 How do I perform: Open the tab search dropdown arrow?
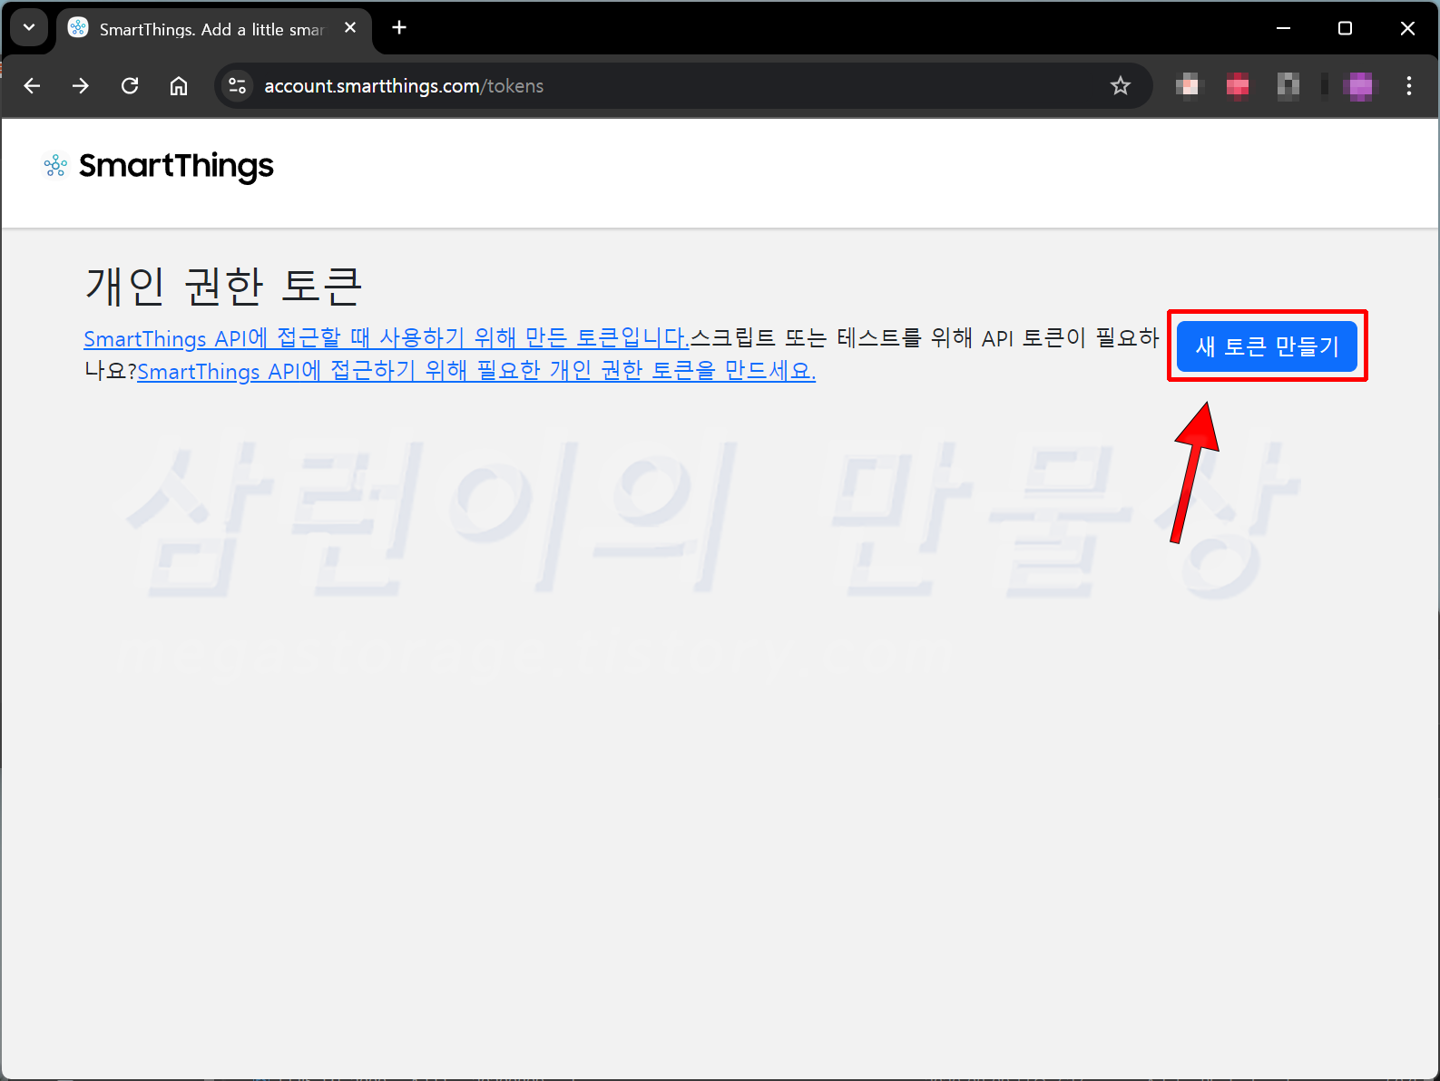(x=29, y=28)
